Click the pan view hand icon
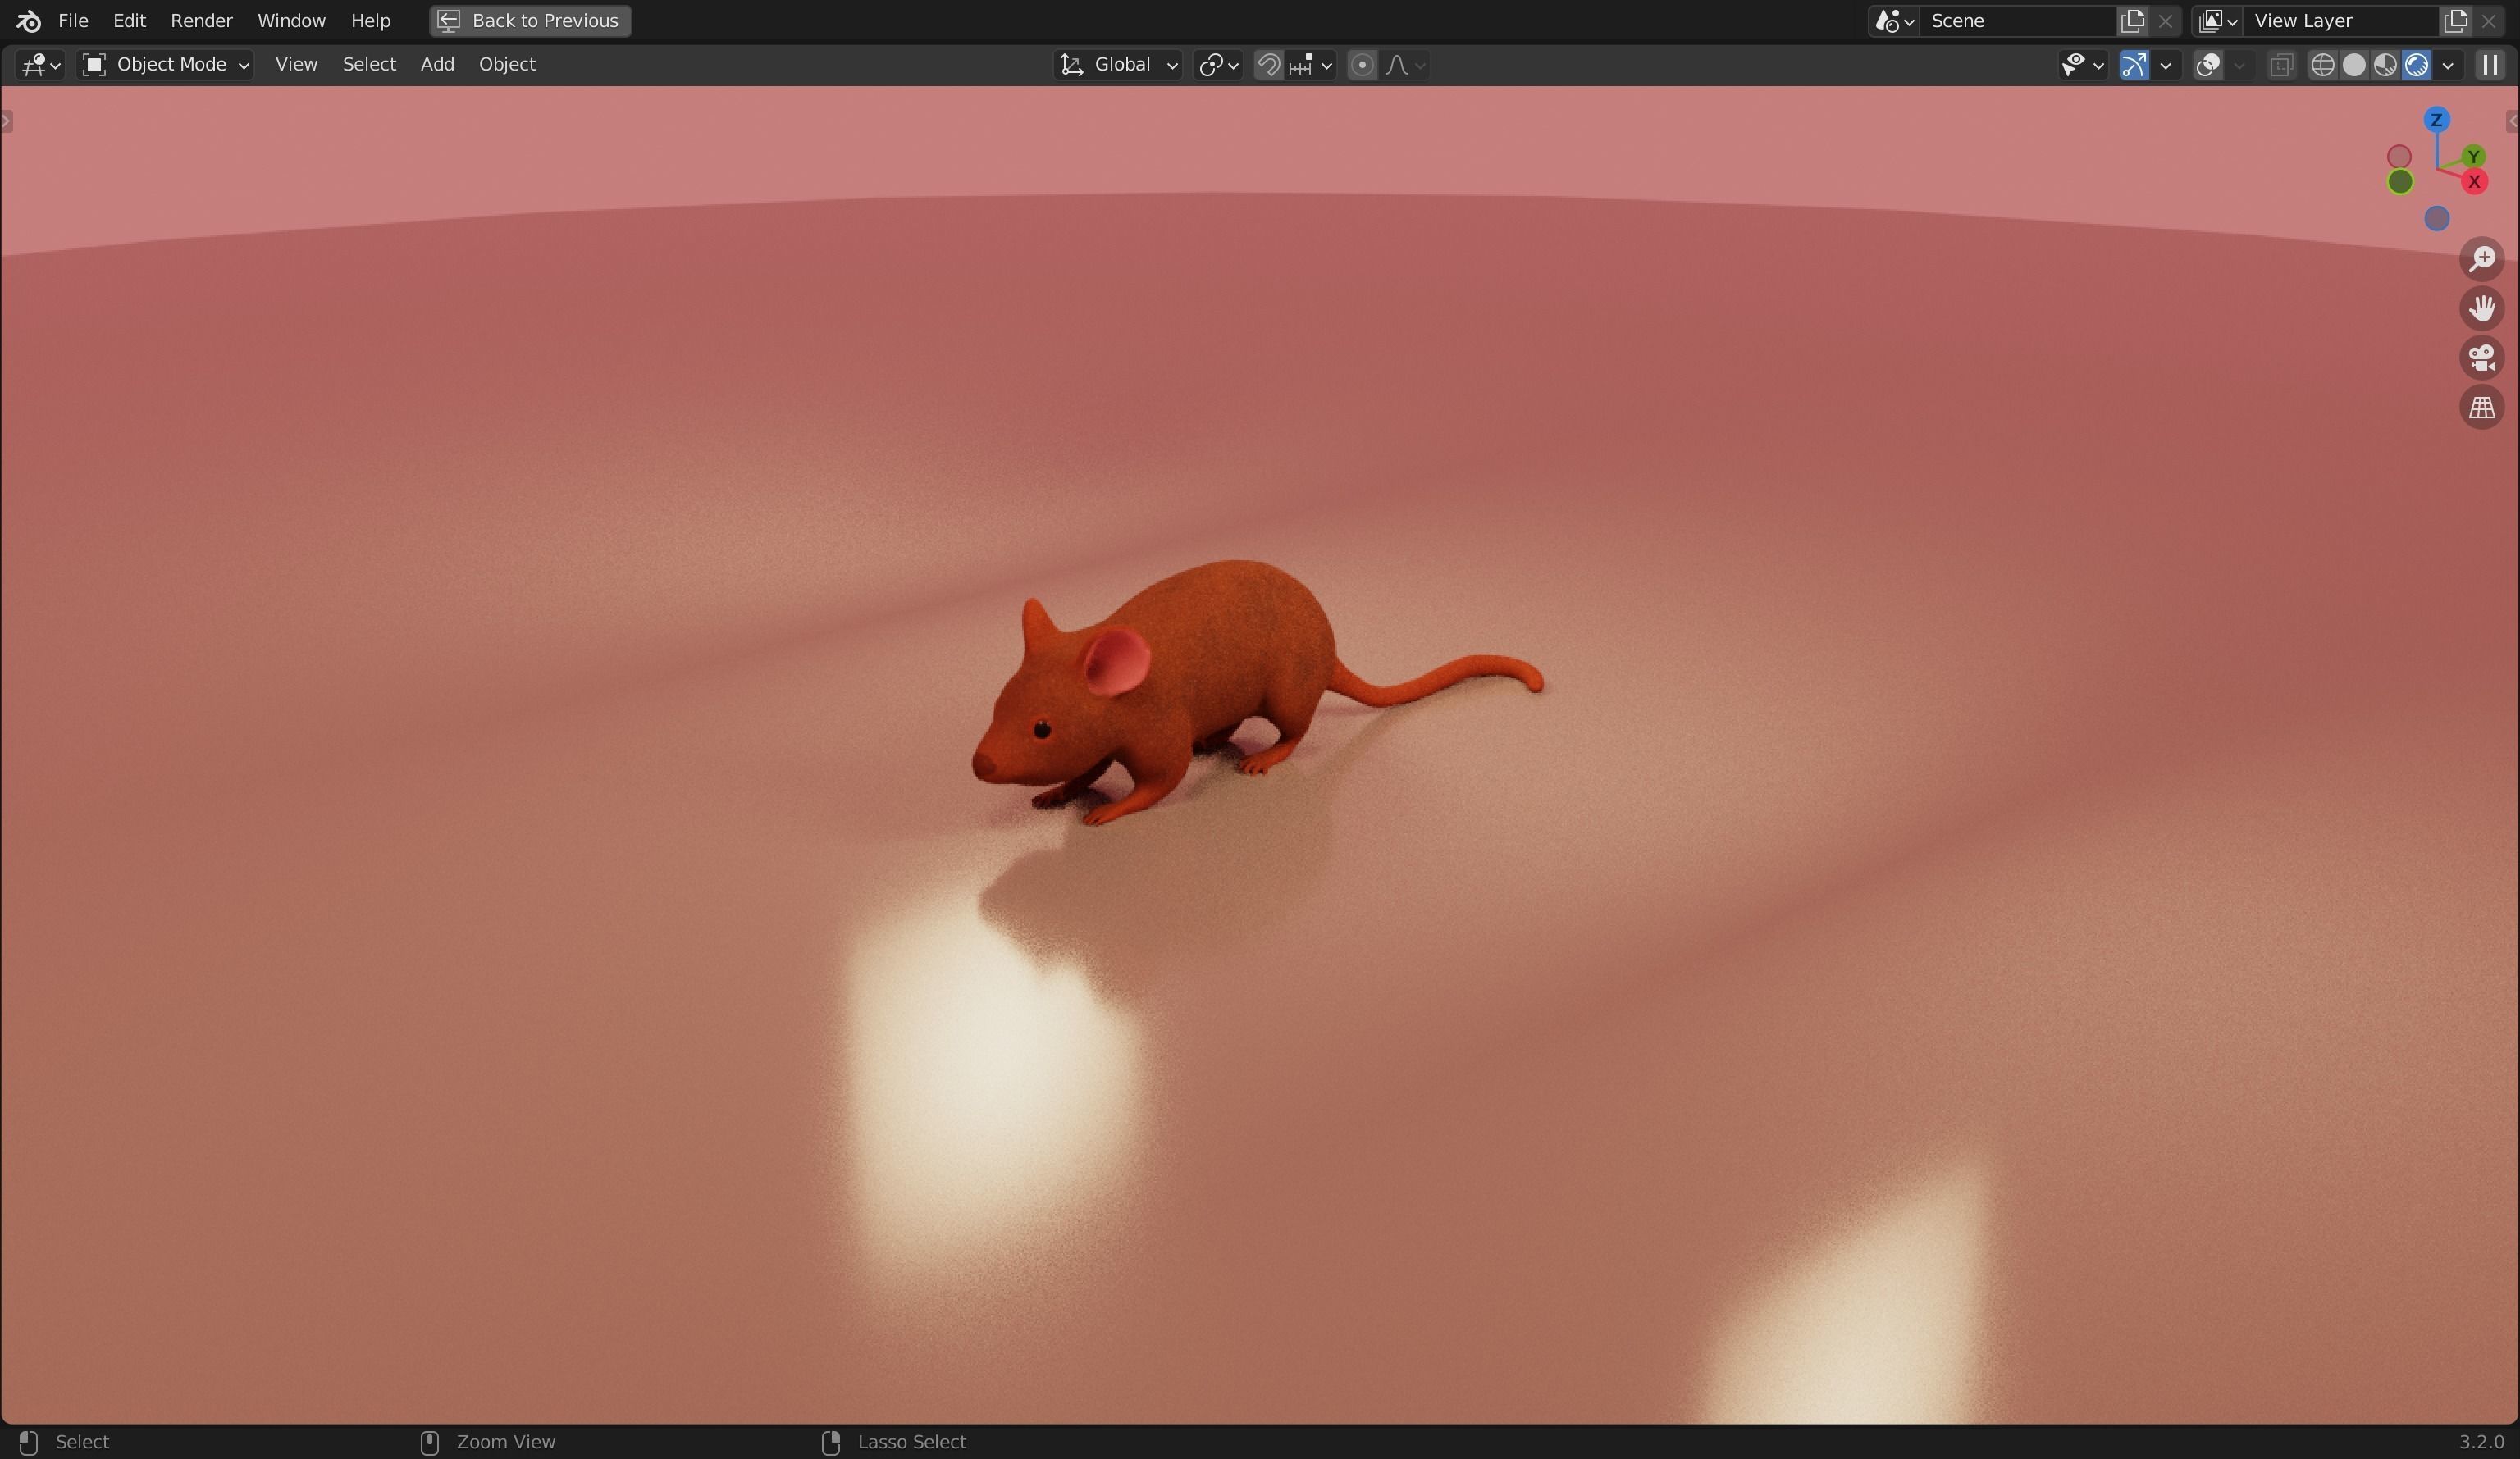This screenshot has width=2520, height=1459. point(2482,308)
